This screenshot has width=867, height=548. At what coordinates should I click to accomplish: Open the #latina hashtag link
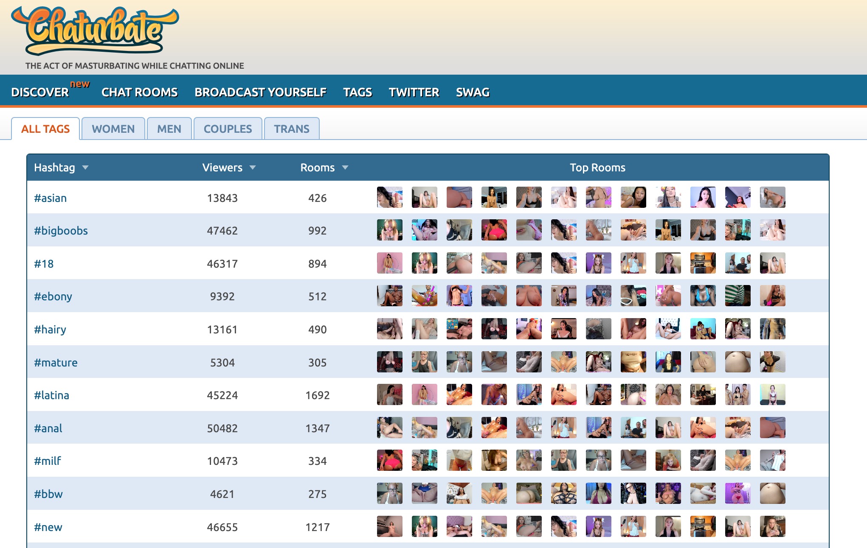51,395
